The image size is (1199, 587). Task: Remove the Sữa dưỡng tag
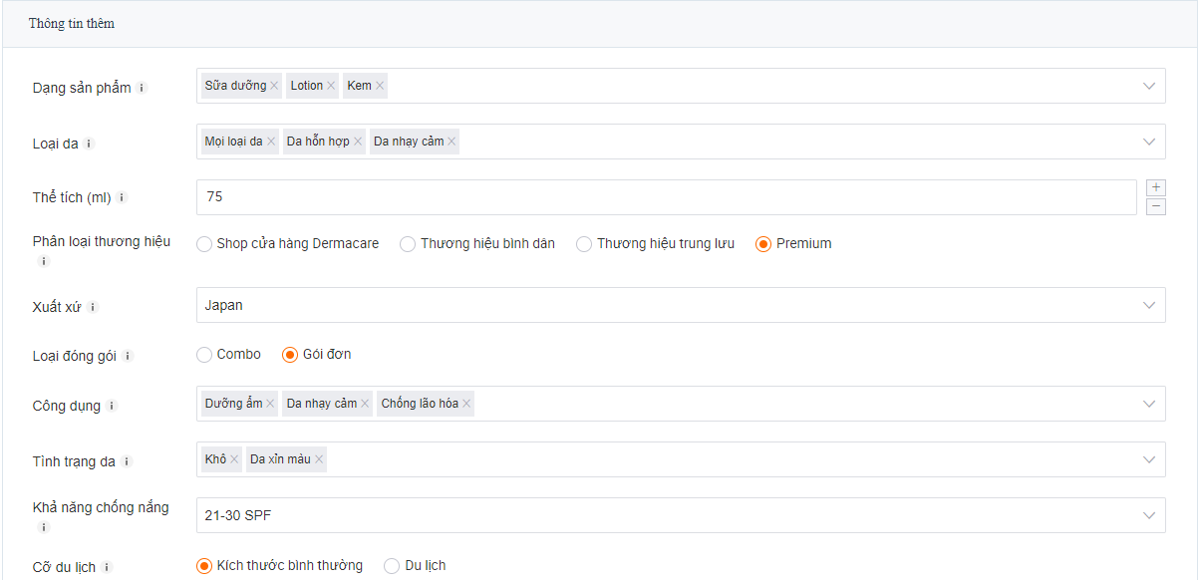[274, 86]
